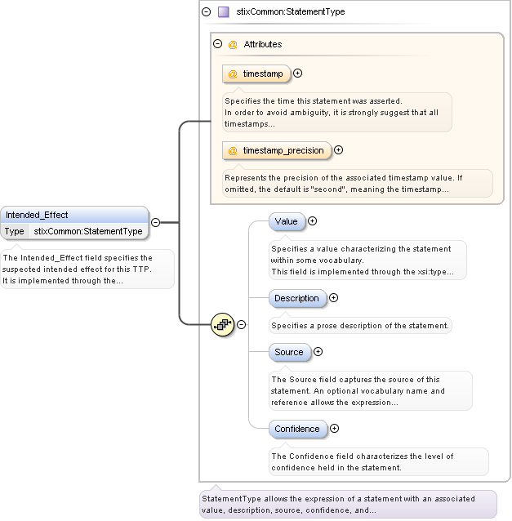Click the sequence compositor icon
The height and width of the screenshot is (521, 512).
221,324
